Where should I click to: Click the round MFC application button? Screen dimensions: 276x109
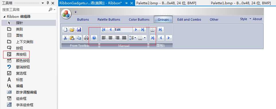66,14
